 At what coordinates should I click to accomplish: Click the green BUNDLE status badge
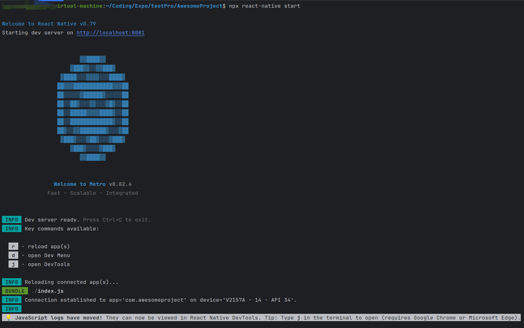coord(15,291)
